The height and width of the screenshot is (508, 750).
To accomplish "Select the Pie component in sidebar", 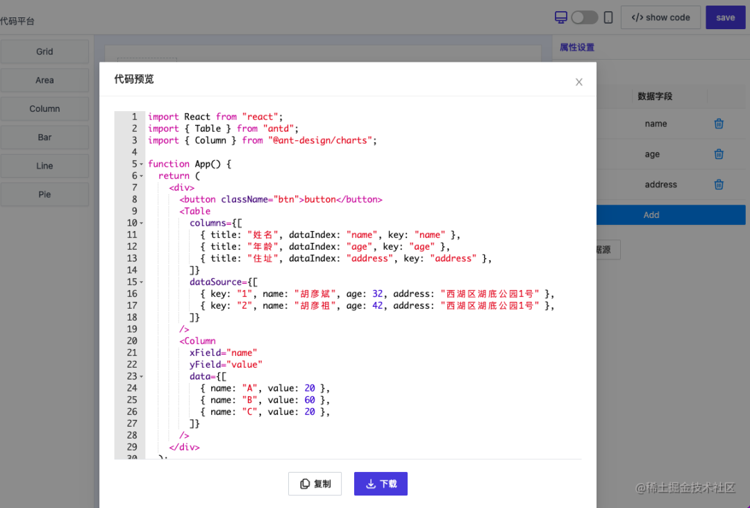I will point(44,194).
